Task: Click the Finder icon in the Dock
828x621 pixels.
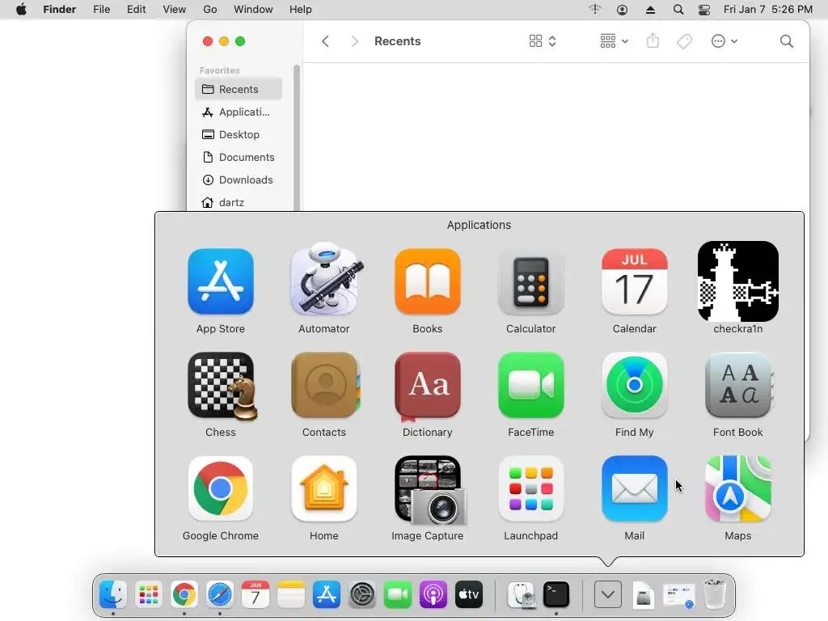Action: click(113, 594)
